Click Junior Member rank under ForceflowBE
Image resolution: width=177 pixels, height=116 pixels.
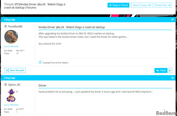point(11,46)
